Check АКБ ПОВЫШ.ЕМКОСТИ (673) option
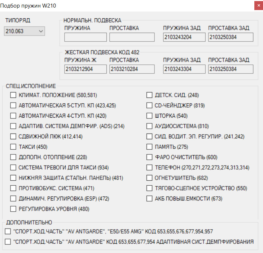The width and height of the screenshot is (263, 253). click(149, 198)
